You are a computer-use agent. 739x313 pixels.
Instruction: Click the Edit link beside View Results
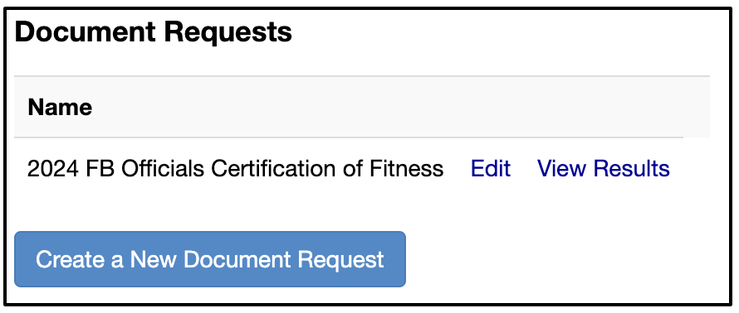[491, 168]
